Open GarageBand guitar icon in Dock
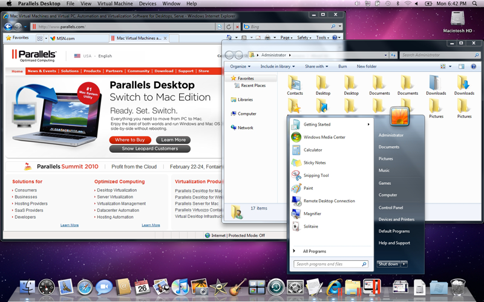484x302 pixels. pyautogui.click(x=238, y=287)
